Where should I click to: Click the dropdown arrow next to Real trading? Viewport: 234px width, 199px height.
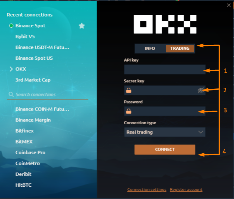(201, 132)
